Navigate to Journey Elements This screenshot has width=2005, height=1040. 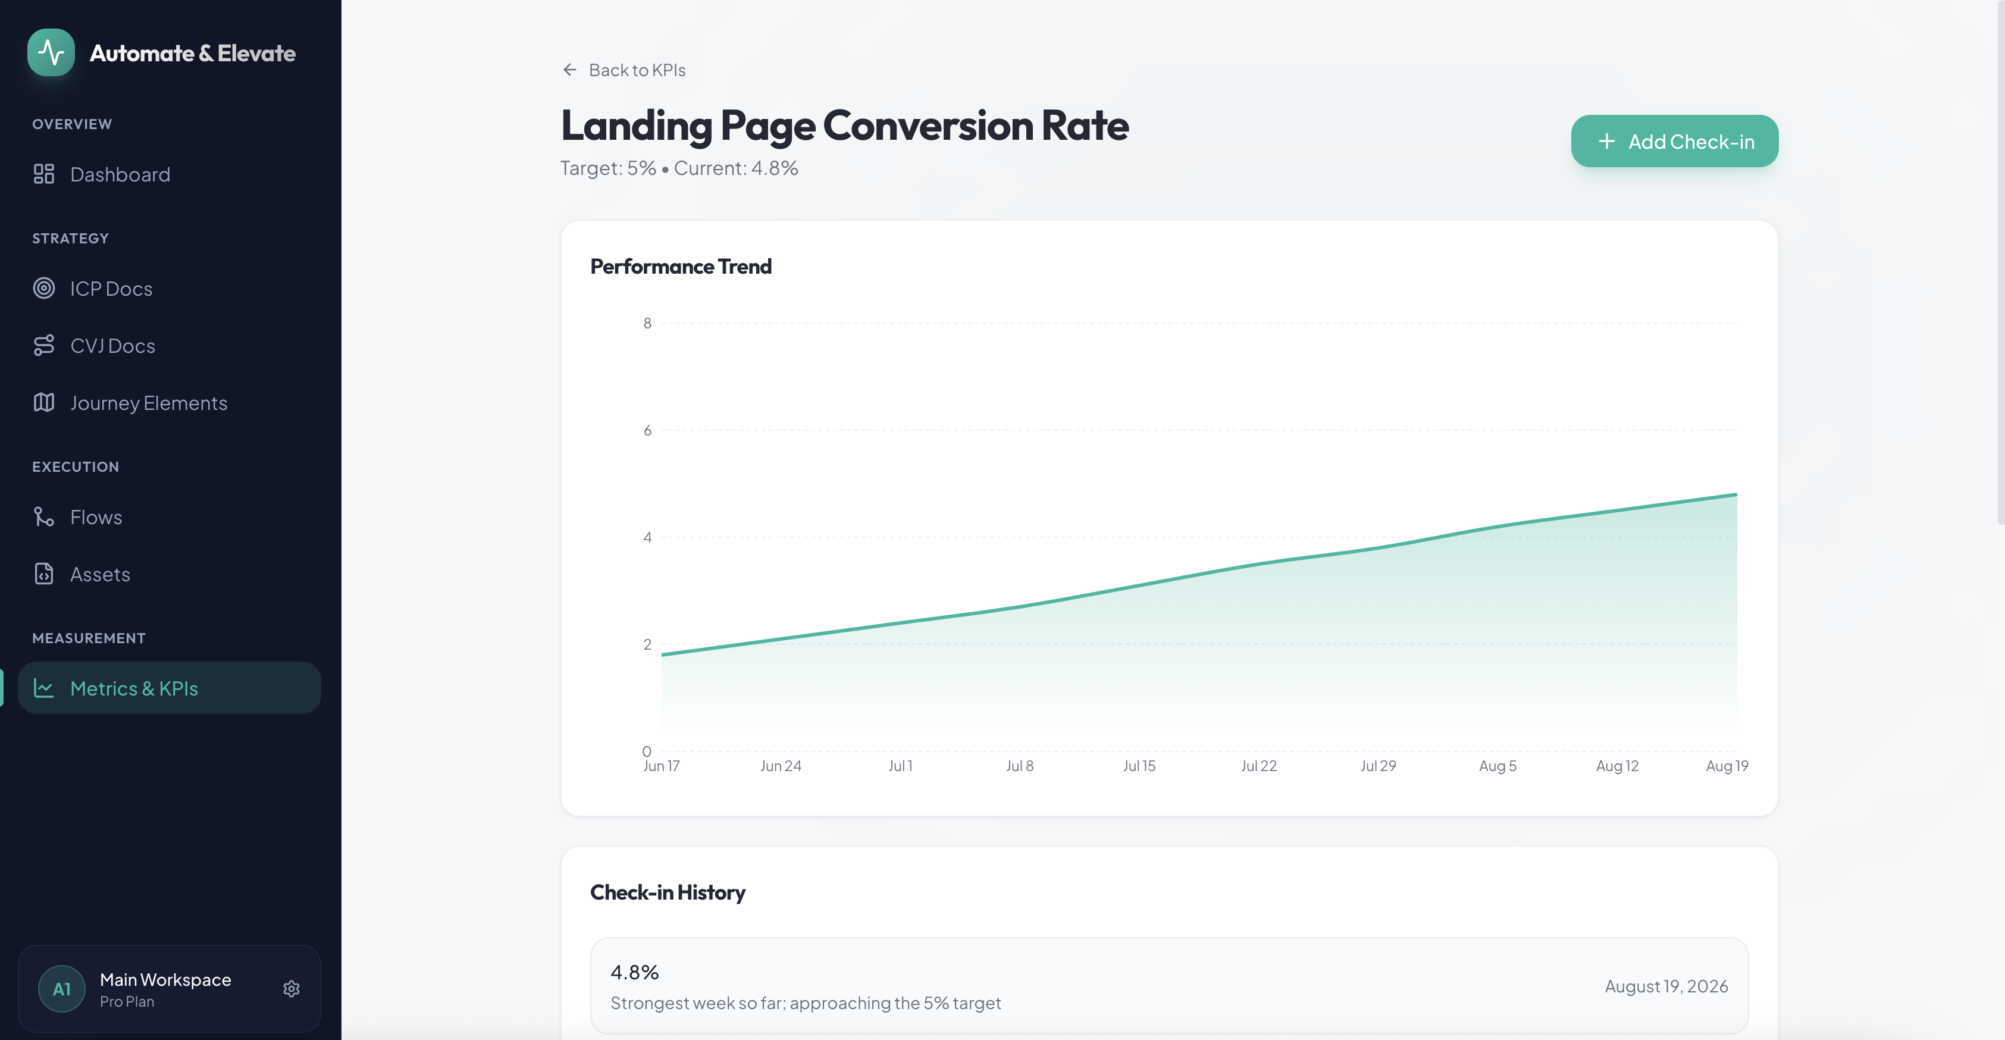click(169, 402)
